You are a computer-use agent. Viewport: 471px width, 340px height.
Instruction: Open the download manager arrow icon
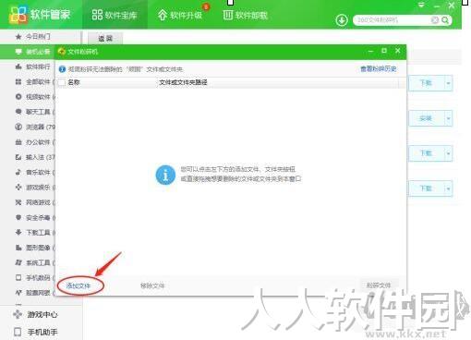pos(342,20)
